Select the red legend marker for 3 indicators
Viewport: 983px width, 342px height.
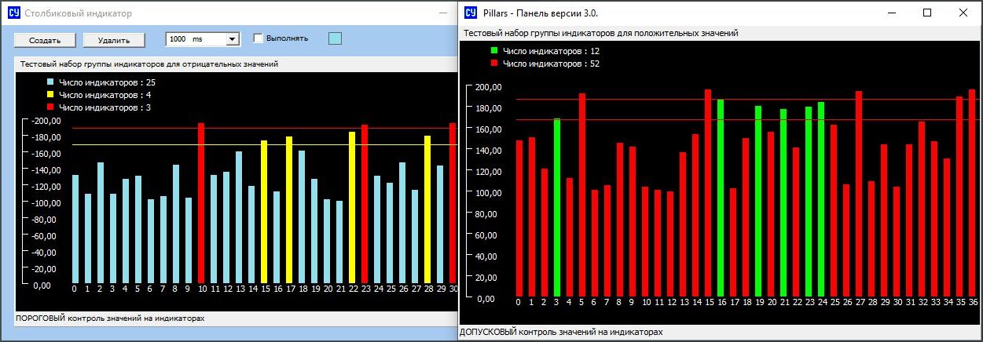(x=51, y=106)
